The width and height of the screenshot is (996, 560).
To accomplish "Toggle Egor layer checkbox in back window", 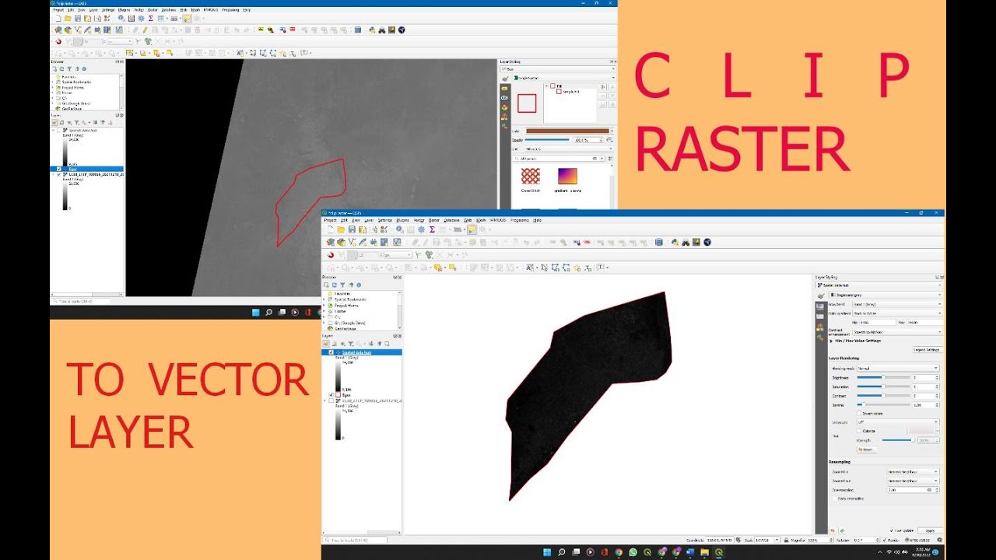I will pos(58,168).
